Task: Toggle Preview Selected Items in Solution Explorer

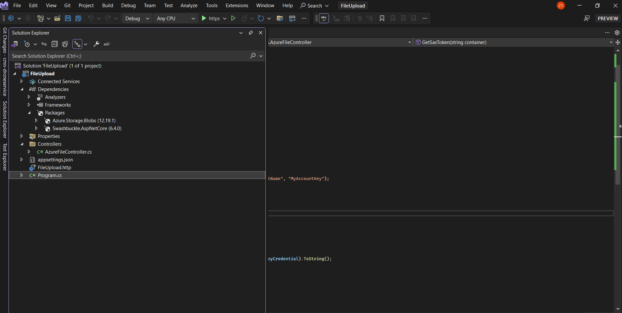Action: coord(65,44)
